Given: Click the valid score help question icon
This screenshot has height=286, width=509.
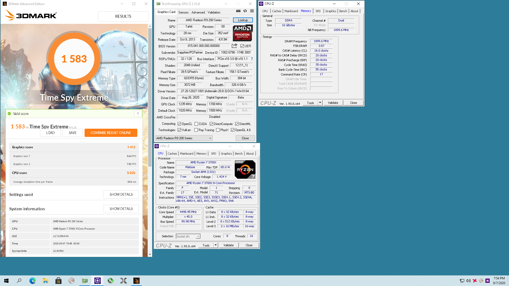Looking at the screenshot, I should coord(138,114).
